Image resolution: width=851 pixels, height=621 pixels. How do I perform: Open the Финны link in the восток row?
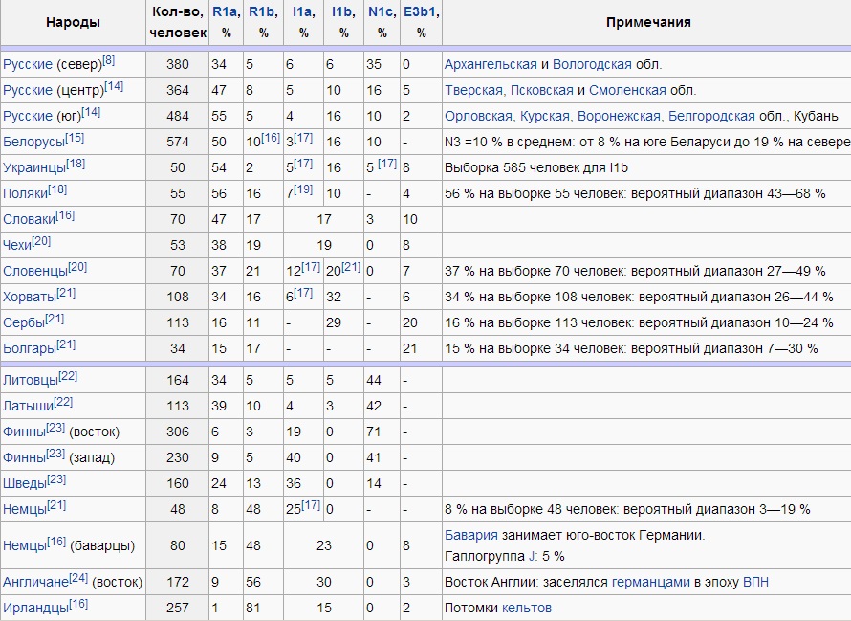coord(25,432)
